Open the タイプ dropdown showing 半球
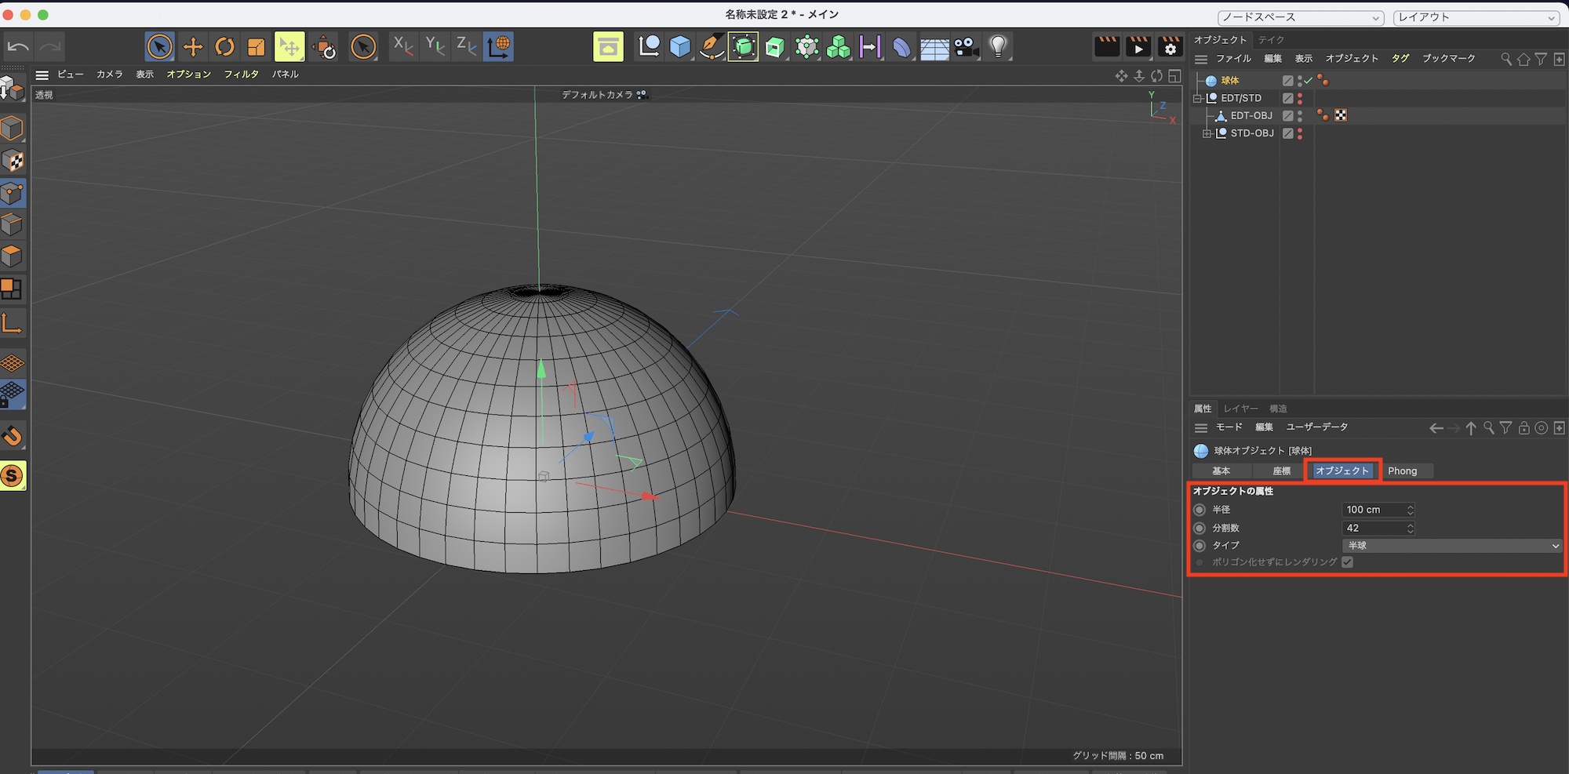This screenshot has width=1569, height=774. [1451, 546]
